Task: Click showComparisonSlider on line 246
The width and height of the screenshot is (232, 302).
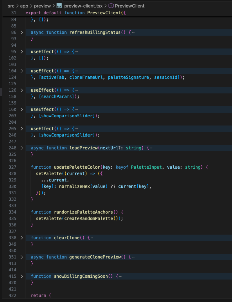Action: (67, 135)
